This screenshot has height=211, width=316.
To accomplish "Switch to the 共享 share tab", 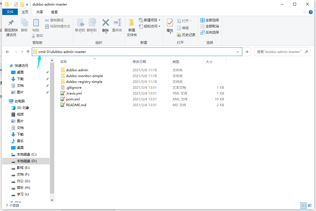I will [39, 12].
